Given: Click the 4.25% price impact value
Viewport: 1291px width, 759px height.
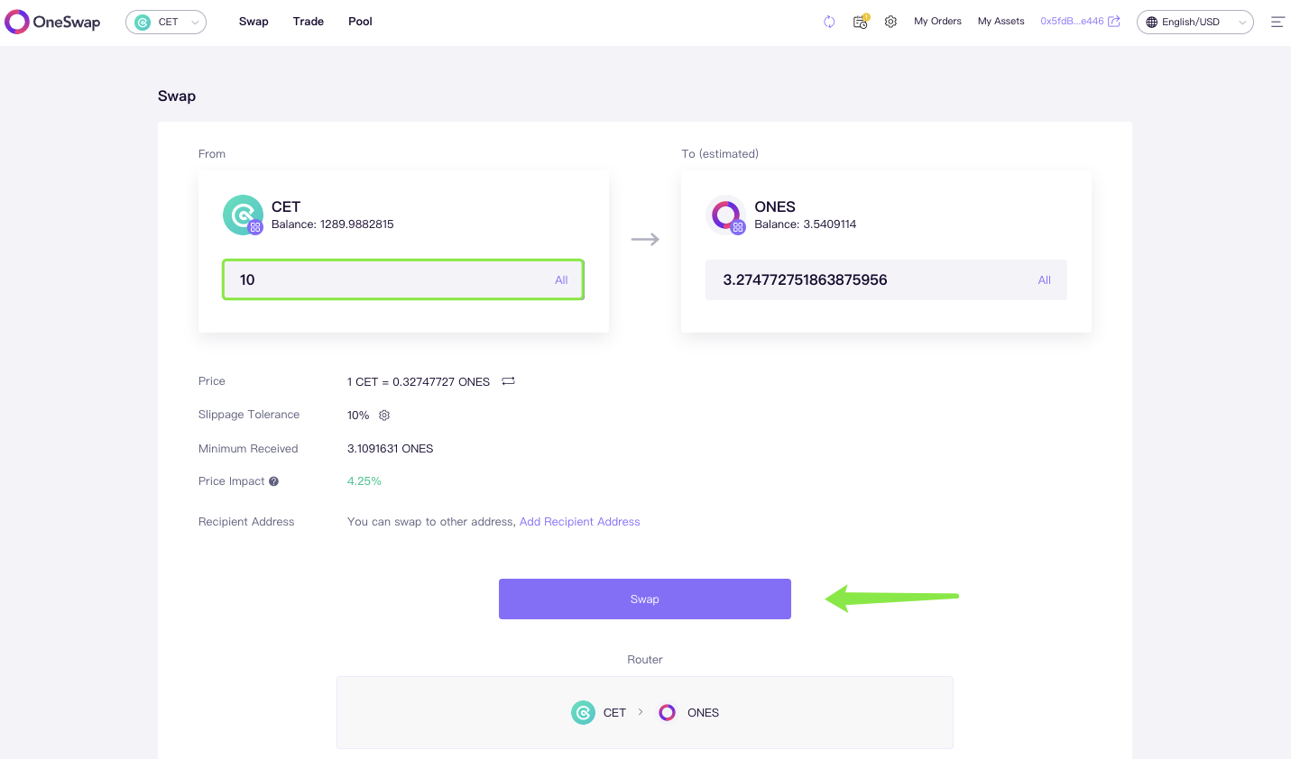Looking at the screenshot, I should pyautogui.click(x=364, y=481).
